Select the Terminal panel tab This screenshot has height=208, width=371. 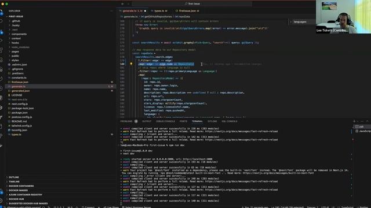tap(197, 121)
